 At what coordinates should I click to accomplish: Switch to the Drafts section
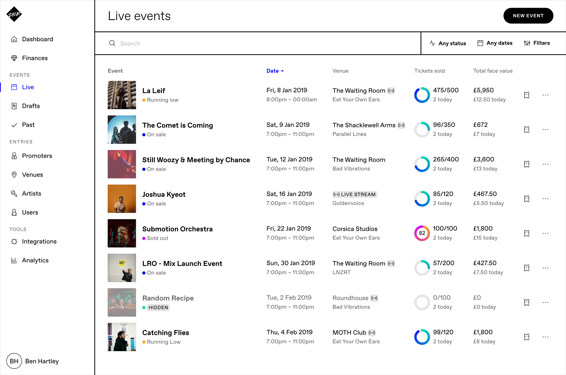point(31,106)
